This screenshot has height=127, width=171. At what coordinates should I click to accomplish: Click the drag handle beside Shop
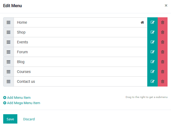[x=9, y=32]
